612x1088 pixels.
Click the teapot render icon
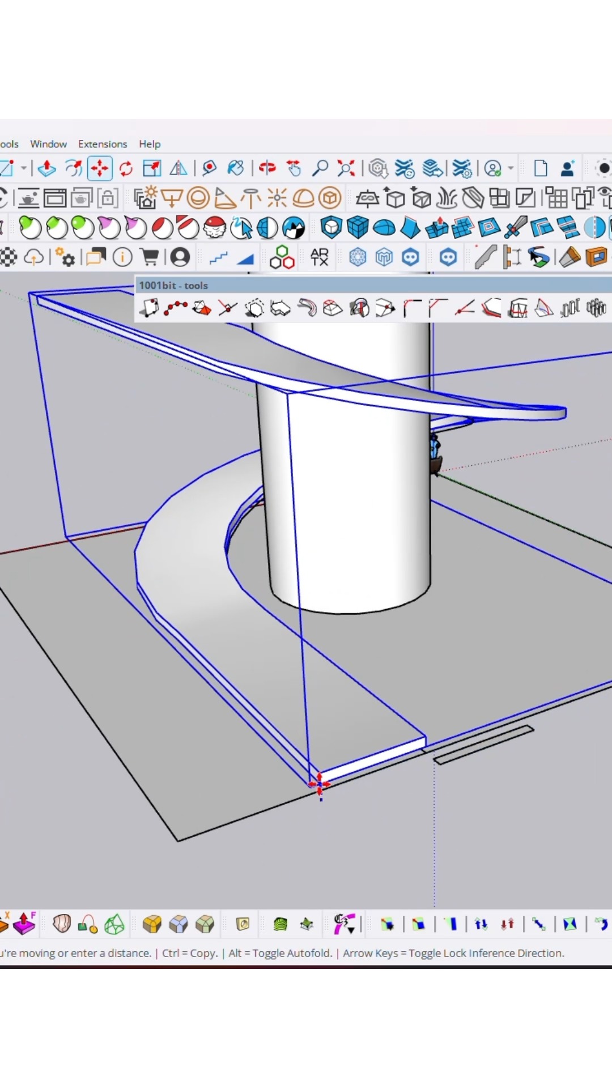28,198
